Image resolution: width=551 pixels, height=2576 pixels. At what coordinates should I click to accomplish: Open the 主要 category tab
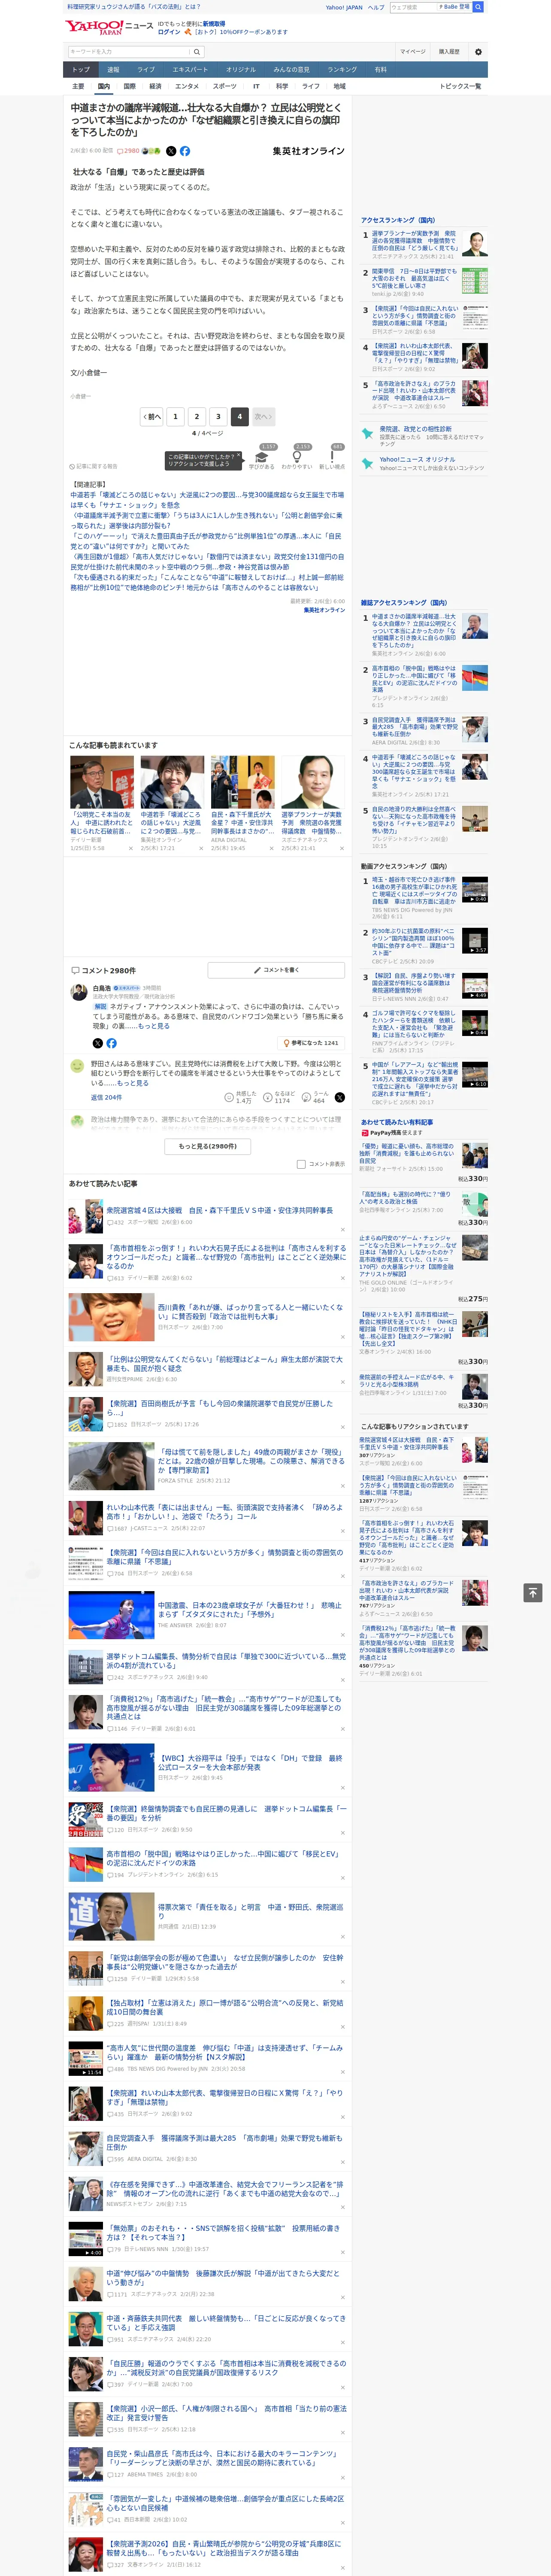[x=78, y=86]
